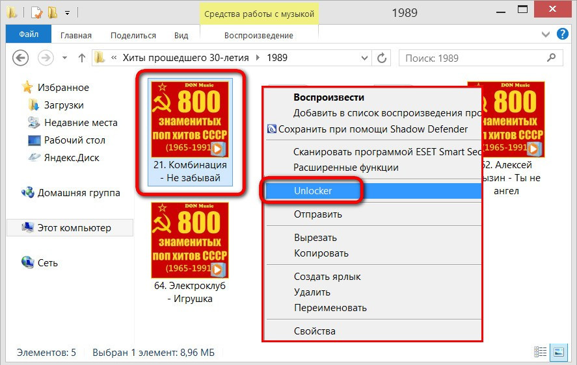Viewport: 577px width, 365px height.
Task: Click the Properties icon in quick access toolbar
Action: [x=37, y=13]
